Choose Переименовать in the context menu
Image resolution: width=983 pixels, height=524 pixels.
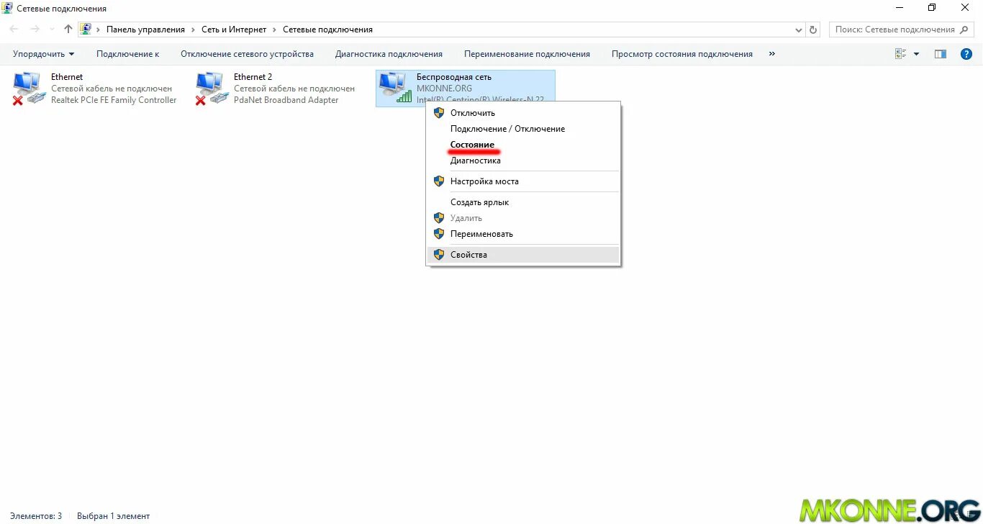click(x=523, y=234)
